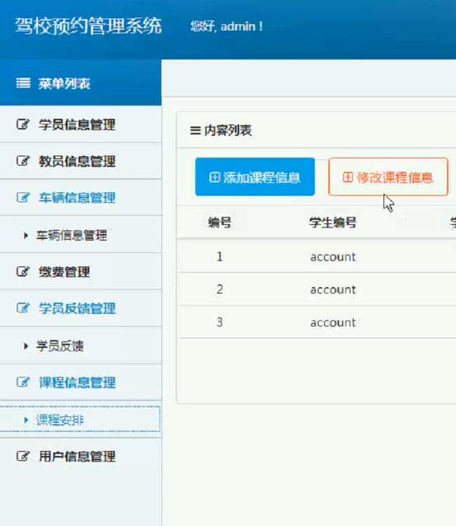Click edit icon beside 课程信息管理
This screenshot has width=456, height=526.
pyautogui.click(x=23, y=382)
